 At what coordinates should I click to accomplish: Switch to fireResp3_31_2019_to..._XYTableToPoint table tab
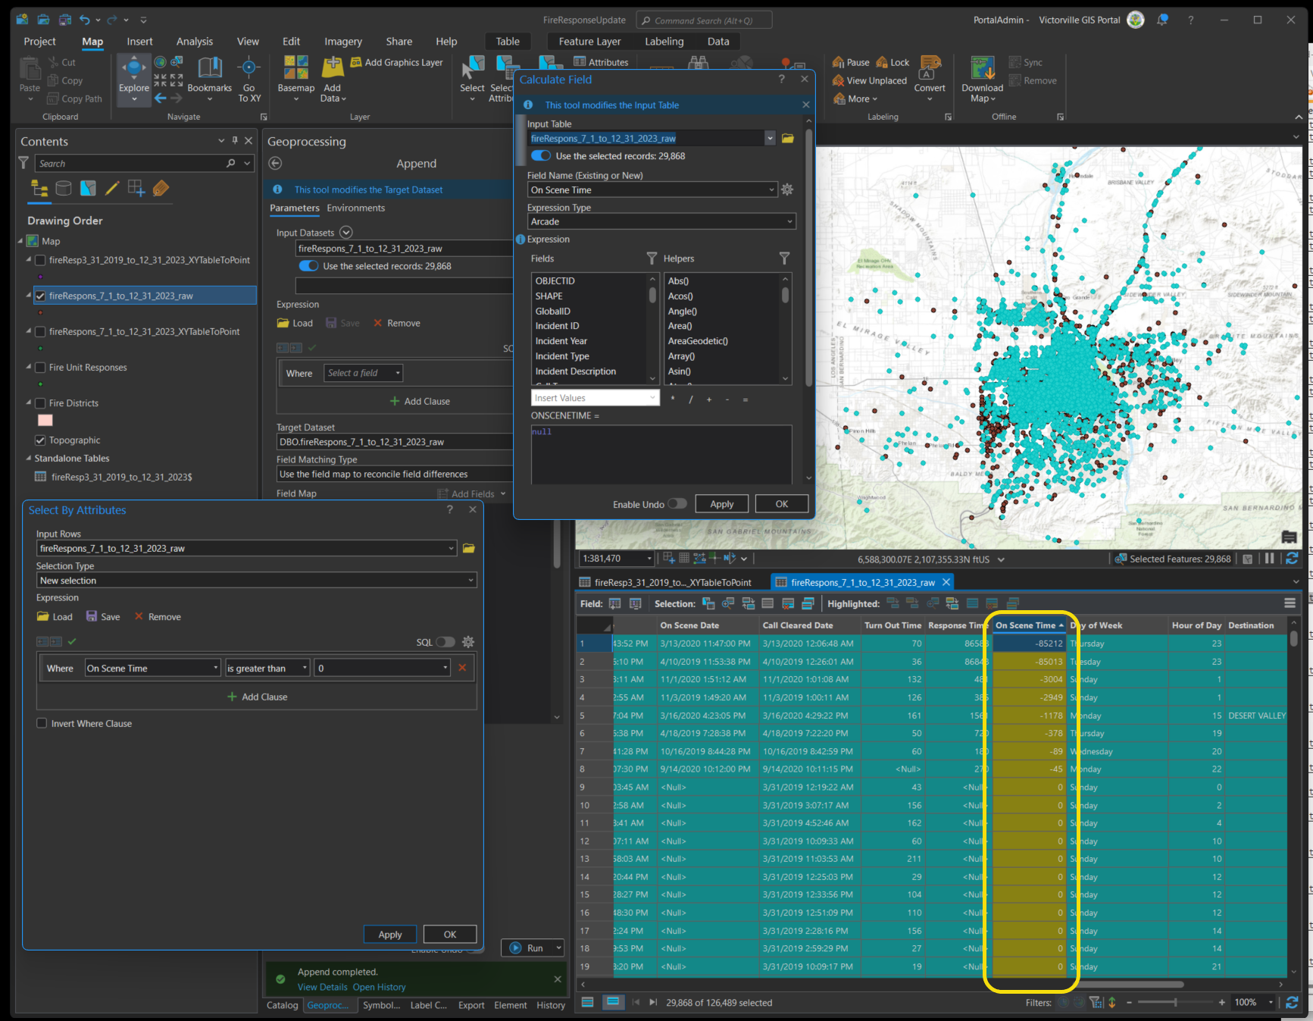(666, 582)
